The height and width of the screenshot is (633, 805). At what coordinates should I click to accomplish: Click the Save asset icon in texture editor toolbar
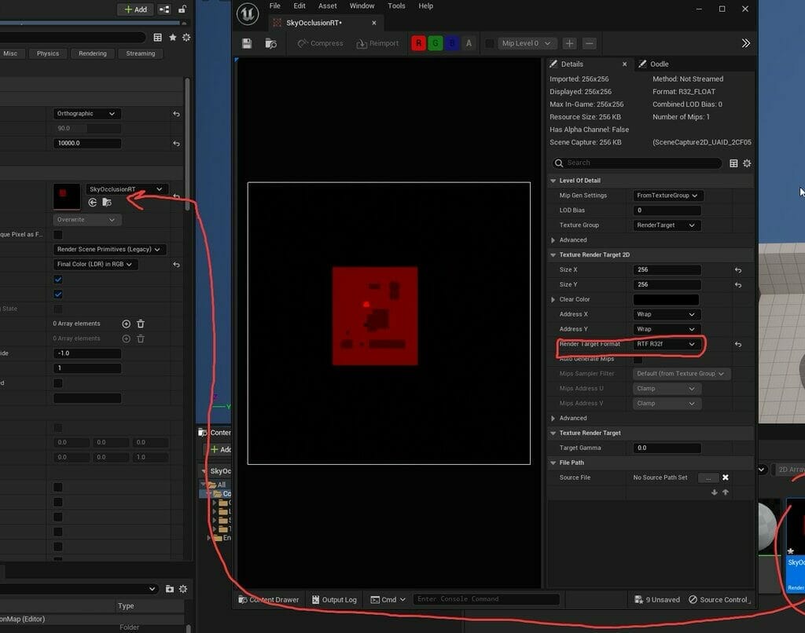(x=247, y=43)
